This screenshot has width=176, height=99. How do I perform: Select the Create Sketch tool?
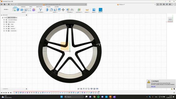pos(14,10)
